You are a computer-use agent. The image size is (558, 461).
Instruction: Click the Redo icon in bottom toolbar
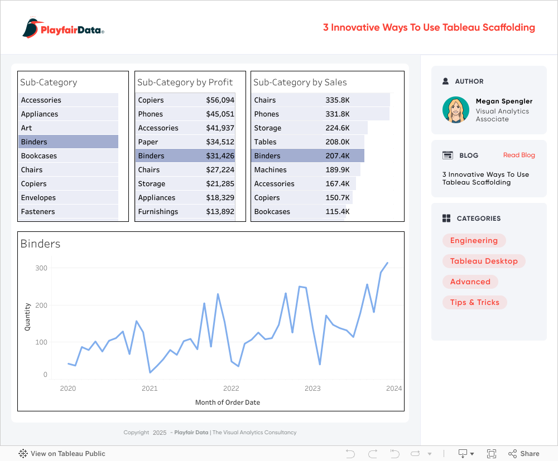(x=373, y=454)
